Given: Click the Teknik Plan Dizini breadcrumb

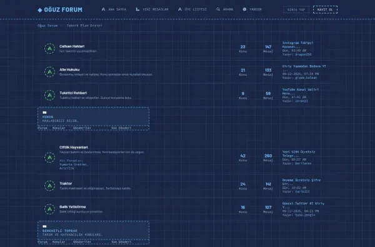Looking at the screenshot, I should pos(84,26).
